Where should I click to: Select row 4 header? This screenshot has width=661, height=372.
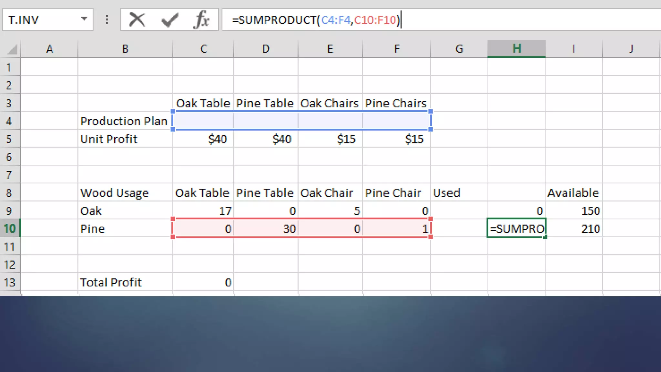pos(9,121)
